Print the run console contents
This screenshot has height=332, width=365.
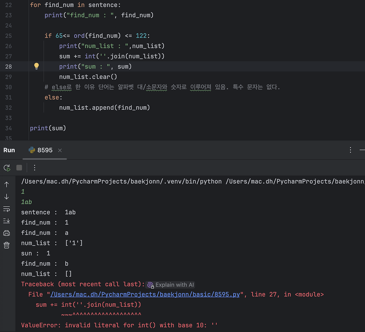(x=7, y=233)
